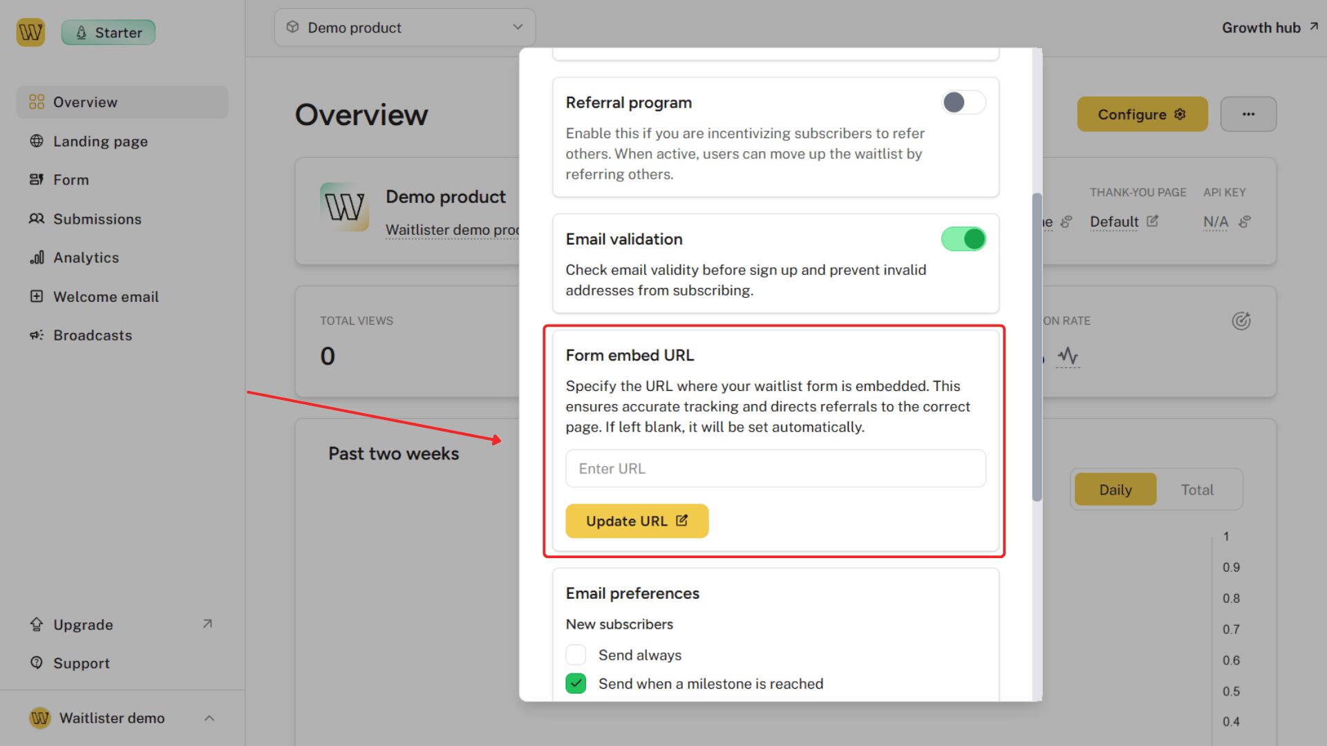
Task: Click the Demo product chevron arrow
Action: click(x=518, y=27)
